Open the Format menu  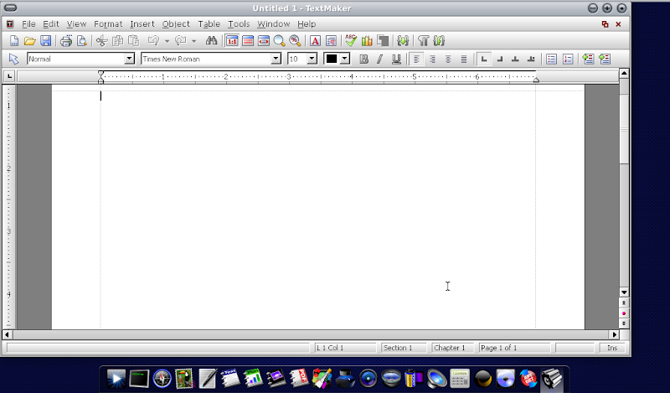108,24
